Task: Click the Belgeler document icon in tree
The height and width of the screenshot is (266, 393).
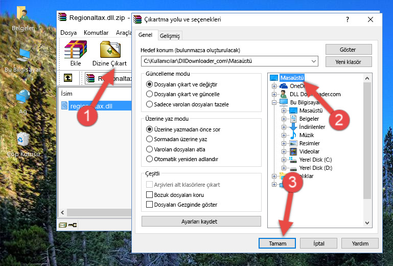Action: tap(293, 119)
